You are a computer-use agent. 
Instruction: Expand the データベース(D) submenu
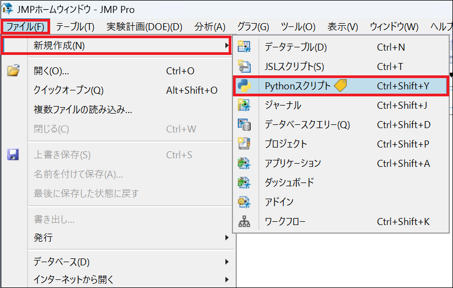coord(130,262)
